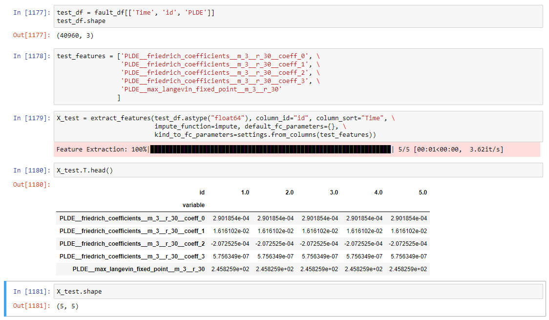
Task: Click the 'id' column header in the table
Action: 202,192
